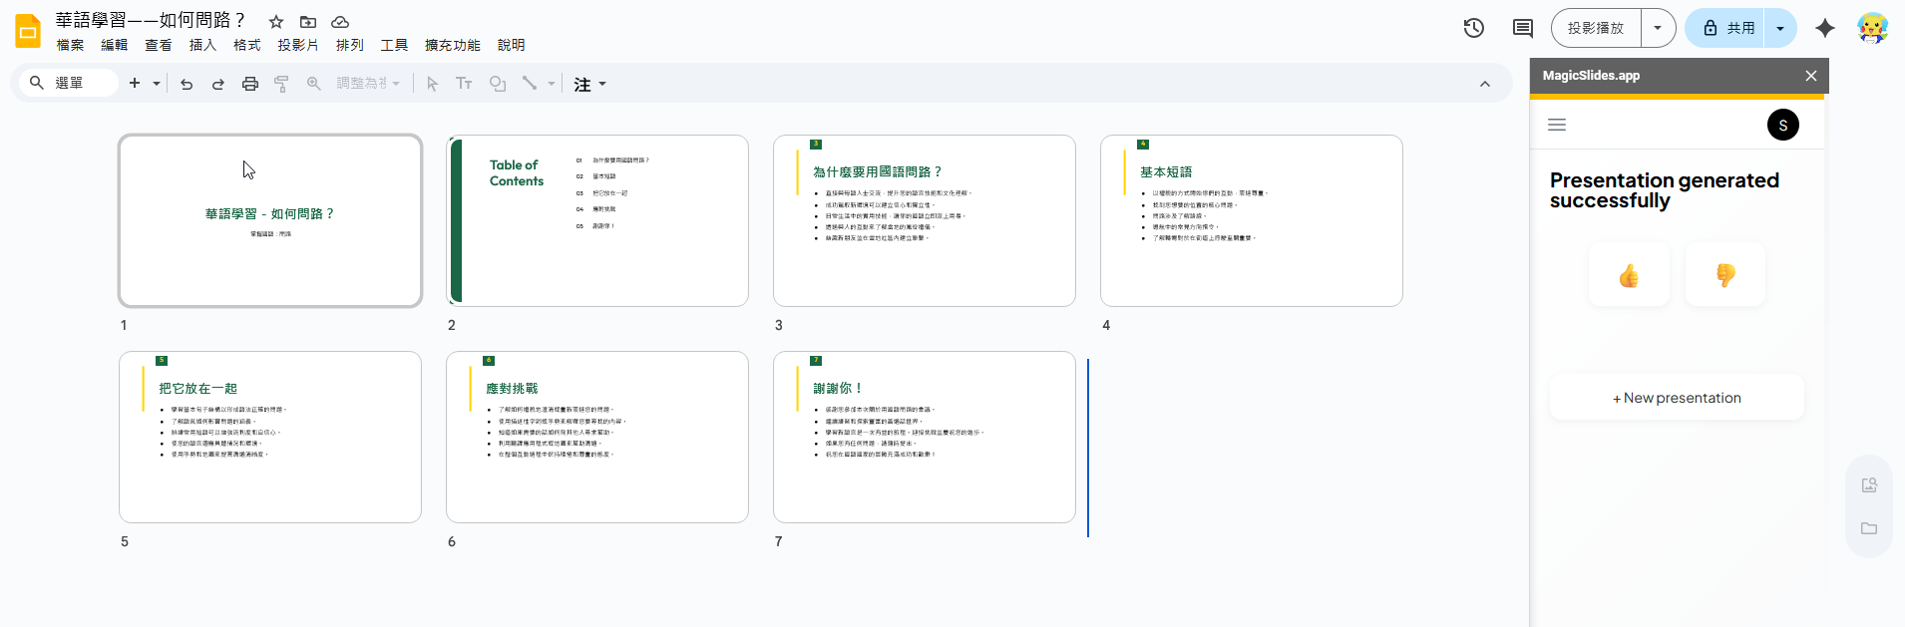Click the redo arrow icon
This screenshot has height=627, width=1905.
217,84
